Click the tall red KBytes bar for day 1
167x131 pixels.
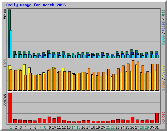click(10, 108)
